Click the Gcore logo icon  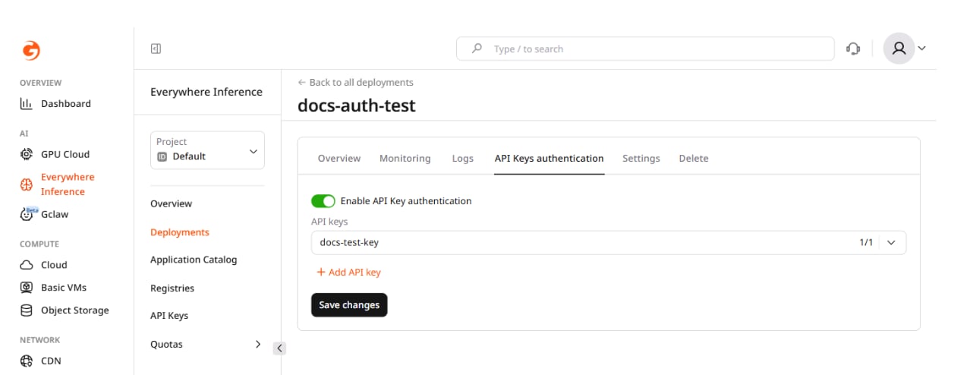click(31, 50)
